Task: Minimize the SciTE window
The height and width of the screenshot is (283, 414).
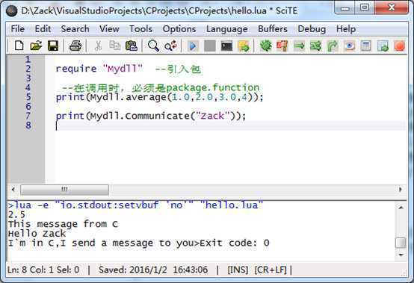Action: click(x=345, y=8)
